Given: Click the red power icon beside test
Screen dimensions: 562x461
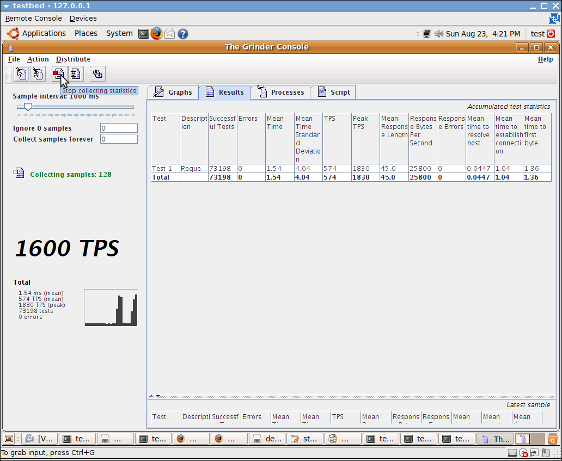Looking at the screenshot, I should pyautogui.click(x=551, y=34).
